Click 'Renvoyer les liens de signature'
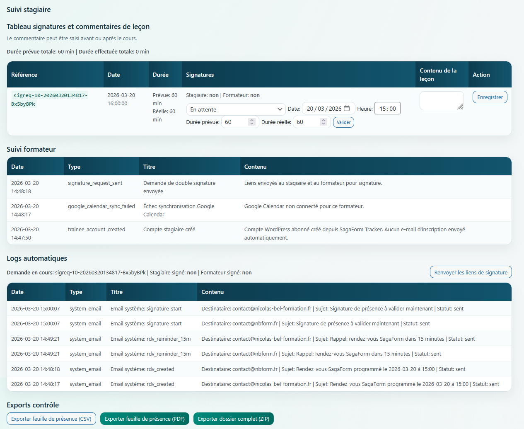Viewport: 524px width, 429px height. pyautogui.click(x=471, y=272)
